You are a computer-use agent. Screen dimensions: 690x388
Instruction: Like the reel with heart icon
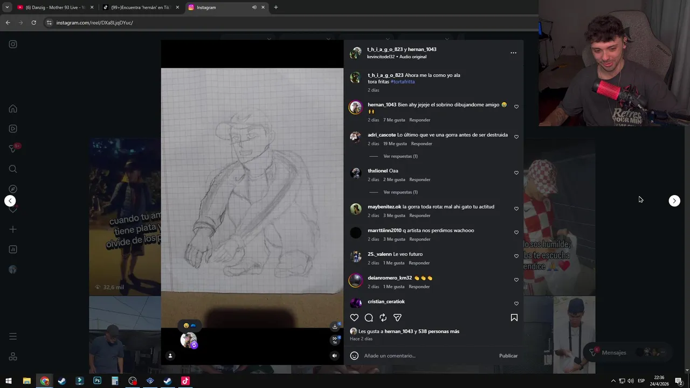tap(354, 318)
